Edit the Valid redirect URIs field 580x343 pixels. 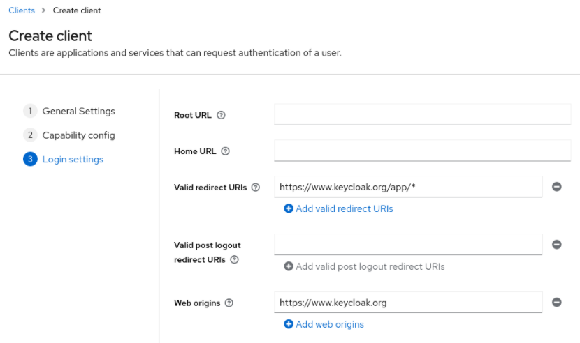coord(408,187)
